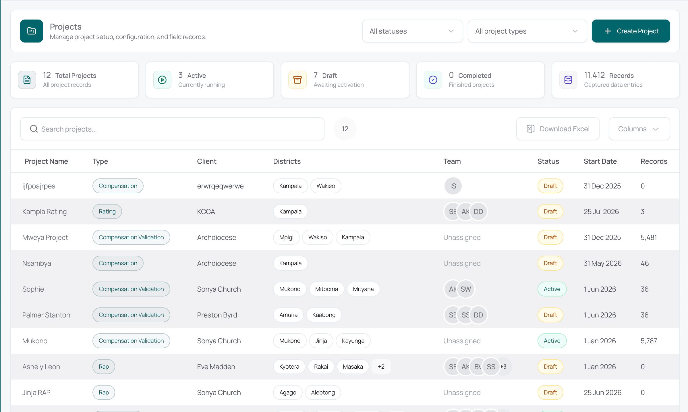
Task: Open the ijfpoajrpea project row
Action: pyautogui.click(x=345, y=186)
